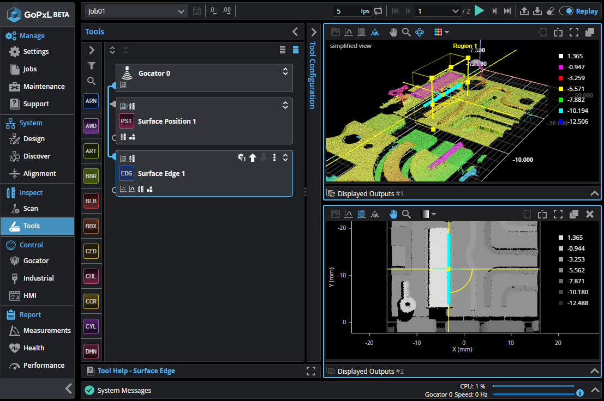The width and height of the screenshot is (604, 401).
Task: Click the fps input field
Action: [345, 11]
